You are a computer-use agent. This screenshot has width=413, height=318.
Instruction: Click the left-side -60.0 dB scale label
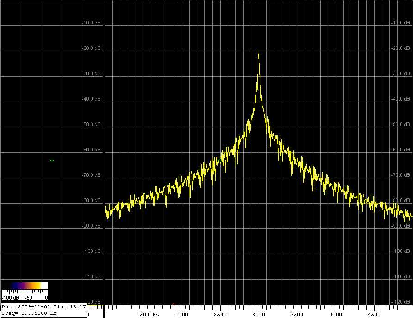(91, 150)
